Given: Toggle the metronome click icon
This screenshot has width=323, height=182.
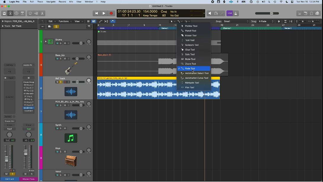Looking at the screenshot, I should pos(236,13).
